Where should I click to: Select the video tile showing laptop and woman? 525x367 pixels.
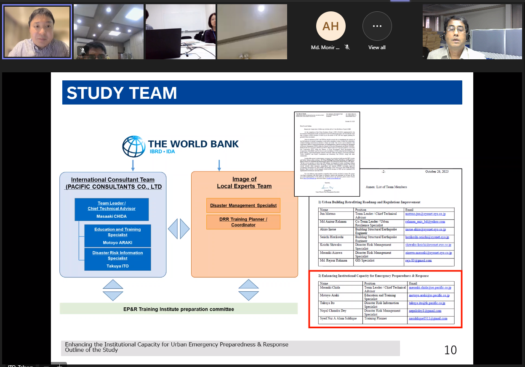tap(180, 32)
